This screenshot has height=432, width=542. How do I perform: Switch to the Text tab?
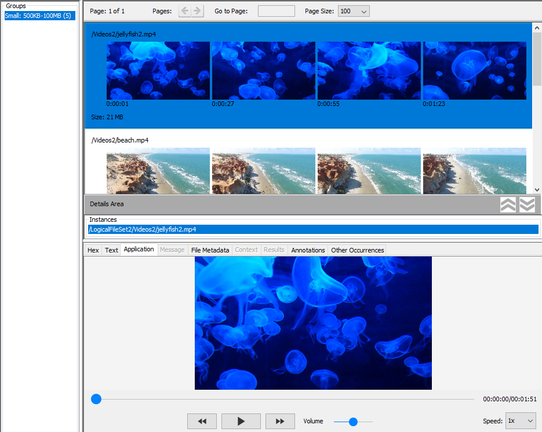111,250
